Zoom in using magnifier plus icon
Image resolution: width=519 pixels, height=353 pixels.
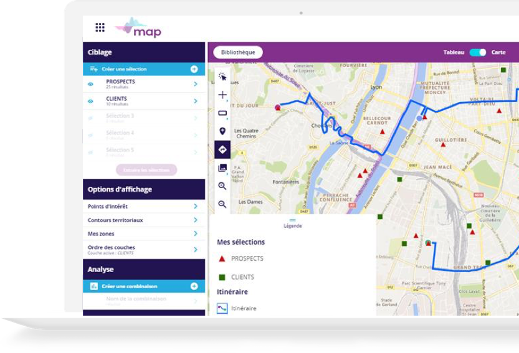click(x=222, y=186)
